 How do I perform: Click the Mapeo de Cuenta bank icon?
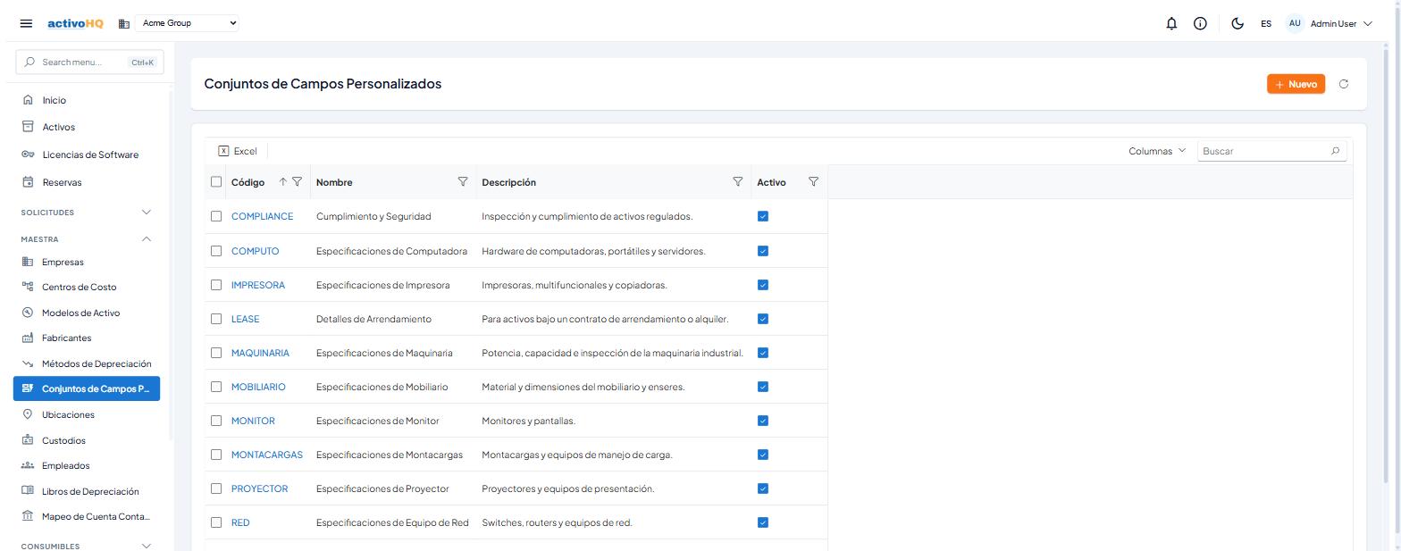(x=27, y=516)
